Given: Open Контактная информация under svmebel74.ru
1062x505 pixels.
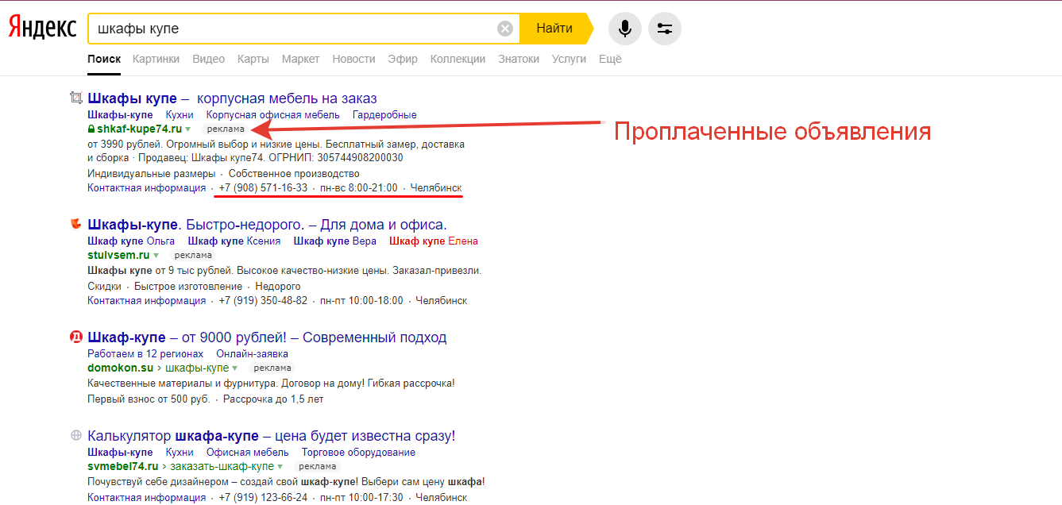Looking at the screenshot, I should pyautogui.click(x=146, y=498).
